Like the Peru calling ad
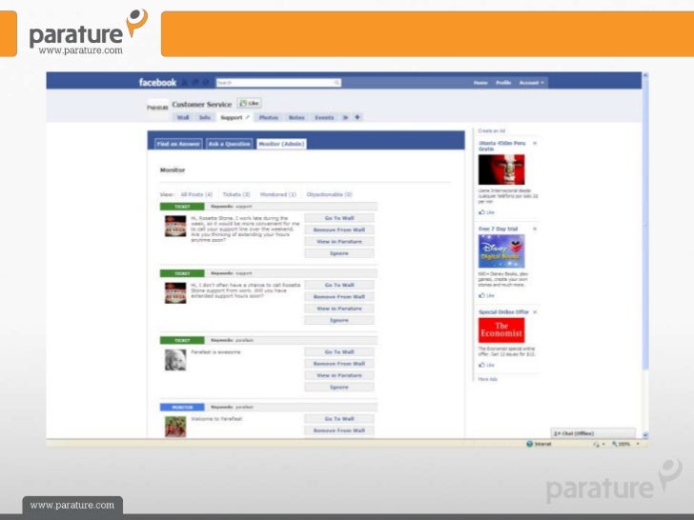Image resolution: width=694 pixels, height=520 pixels. tap(486, 212)
